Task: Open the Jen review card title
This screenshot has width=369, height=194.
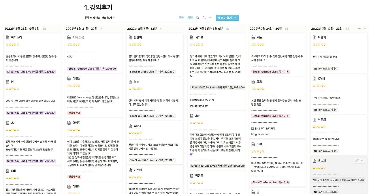Action: [x=198, y=116]
